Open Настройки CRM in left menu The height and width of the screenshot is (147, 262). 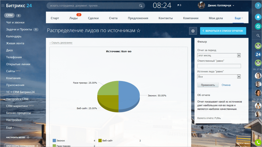(17, 99)
